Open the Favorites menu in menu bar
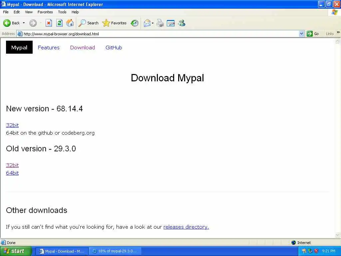 click(45, 12)
